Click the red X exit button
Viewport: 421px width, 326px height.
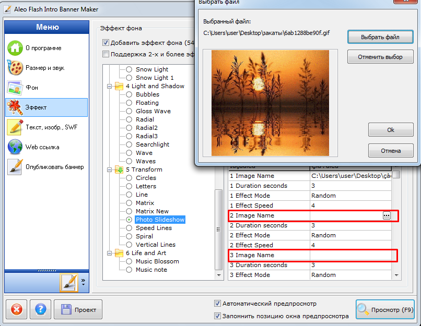[x=16, y=309]
